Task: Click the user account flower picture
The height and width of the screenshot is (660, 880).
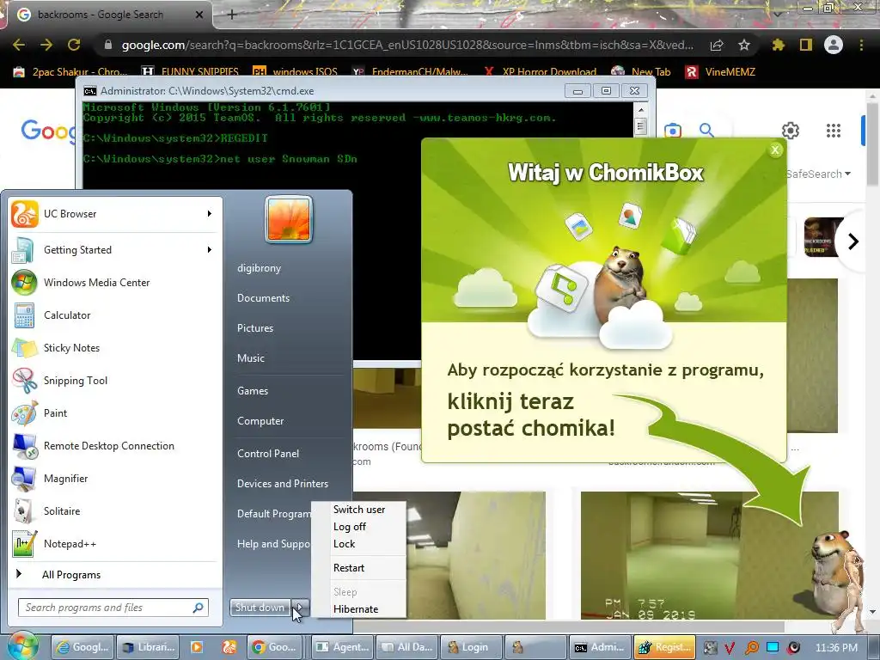Action: tap(289, 219)
